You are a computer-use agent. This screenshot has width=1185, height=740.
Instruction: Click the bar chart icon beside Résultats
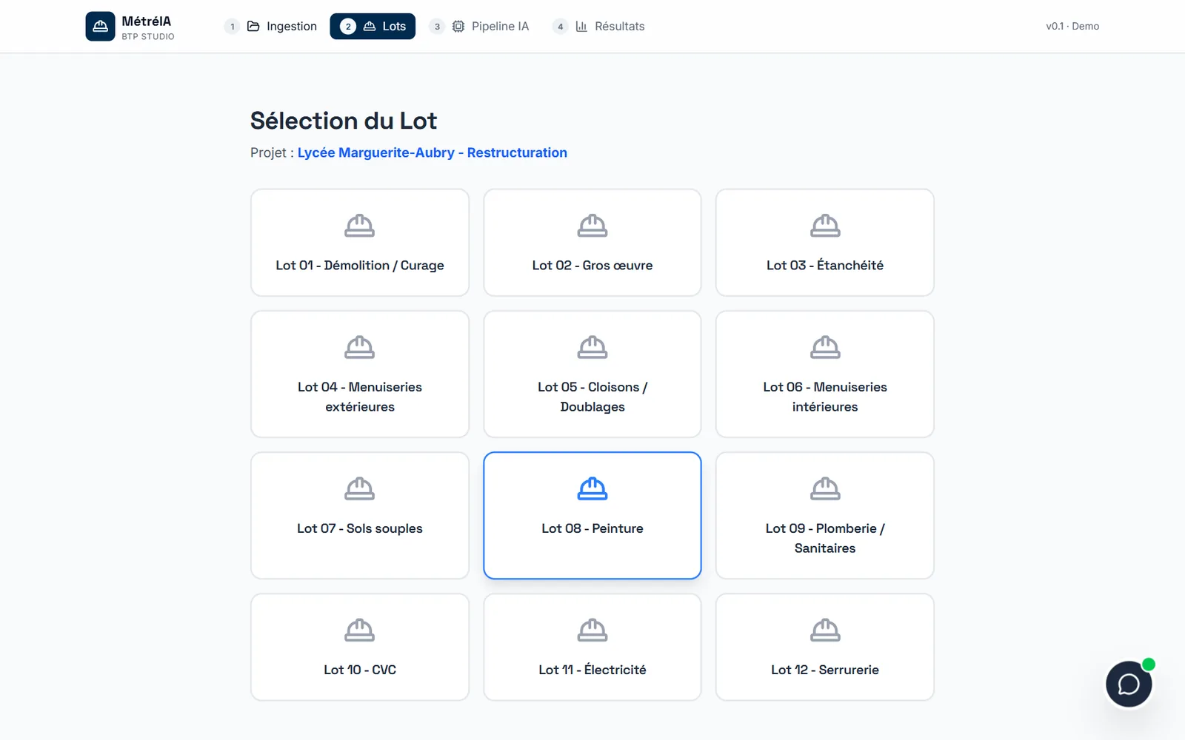pyautogui.click(x=581, y=26)
